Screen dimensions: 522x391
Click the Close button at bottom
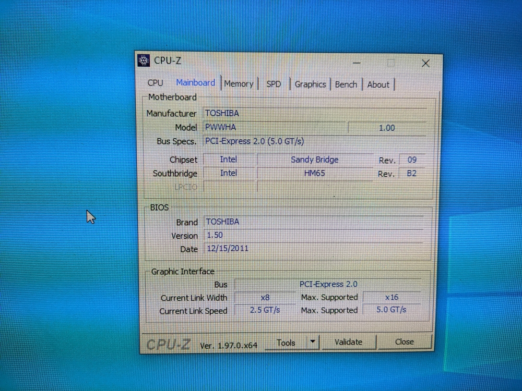(x=404, y=342)
